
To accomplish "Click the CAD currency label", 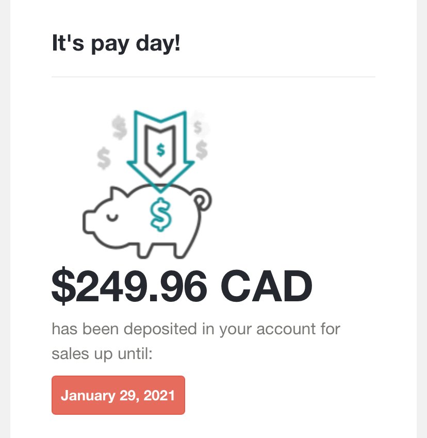I will click(x=267, y=286).
